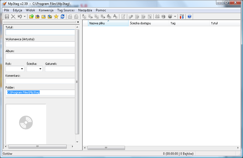
Task: Open the Narzędzia menu
Action: pos(85,10)
